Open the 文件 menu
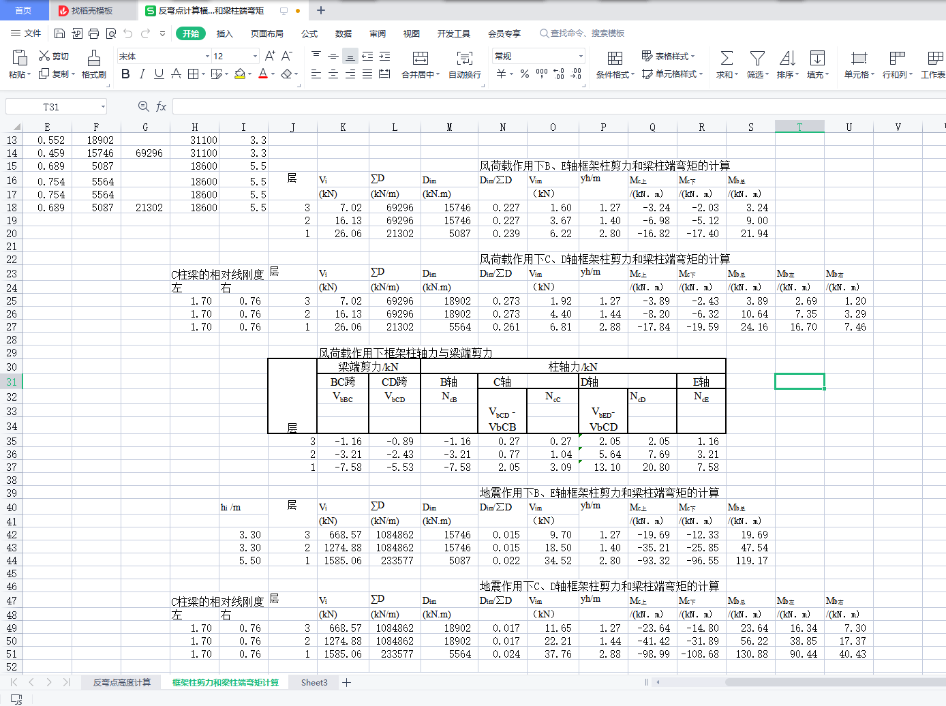This screenshot has height=706, width=946. pos(26,33)
